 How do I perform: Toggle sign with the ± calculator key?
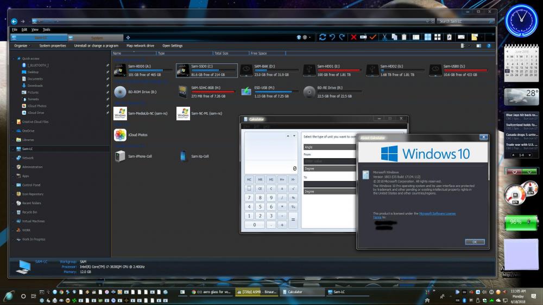pyautogui.click(x=282, y=189)
